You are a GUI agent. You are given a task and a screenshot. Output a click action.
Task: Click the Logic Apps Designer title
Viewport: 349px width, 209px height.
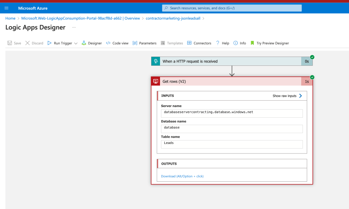35,27
